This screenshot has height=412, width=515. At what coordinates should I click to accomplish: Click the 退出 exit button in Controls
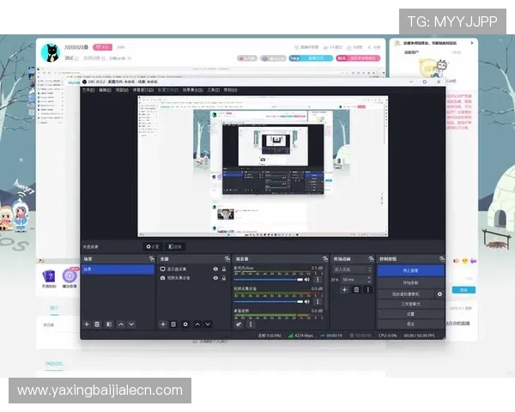tap(410, 324)
